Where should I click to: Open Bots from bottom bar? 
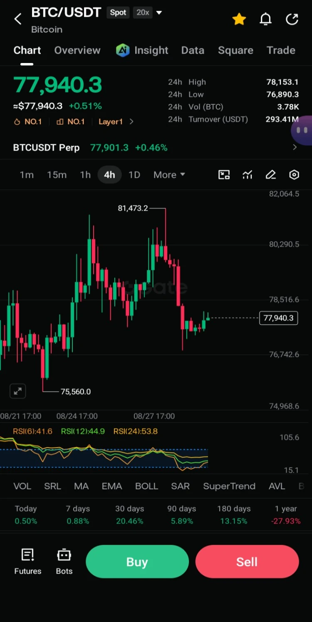(64, 562)
